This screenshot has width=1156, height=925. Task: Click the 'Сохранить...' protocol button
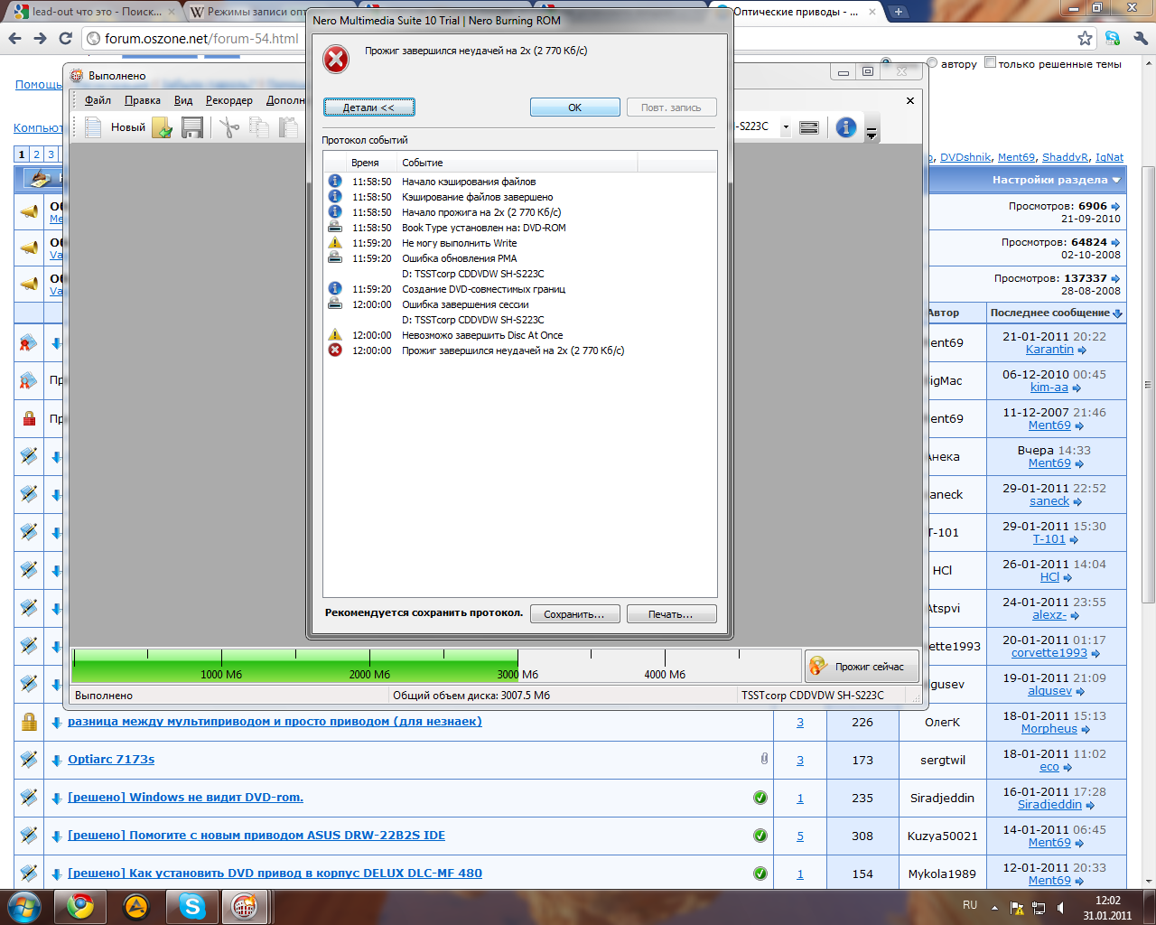[574, 614]
